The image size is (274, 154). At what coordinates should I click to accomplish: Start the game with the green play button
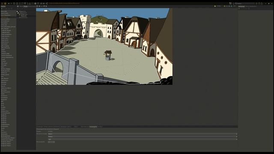click(x=215, y=6)
